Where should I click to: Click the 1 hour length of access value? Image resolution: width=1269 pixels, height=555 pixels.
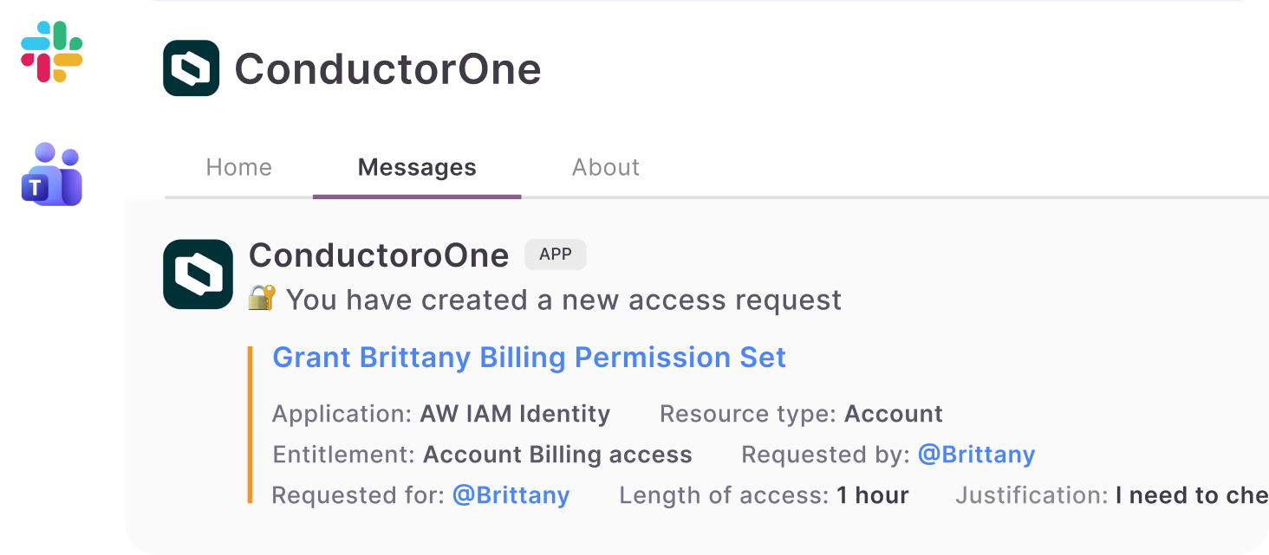(873, 495)
